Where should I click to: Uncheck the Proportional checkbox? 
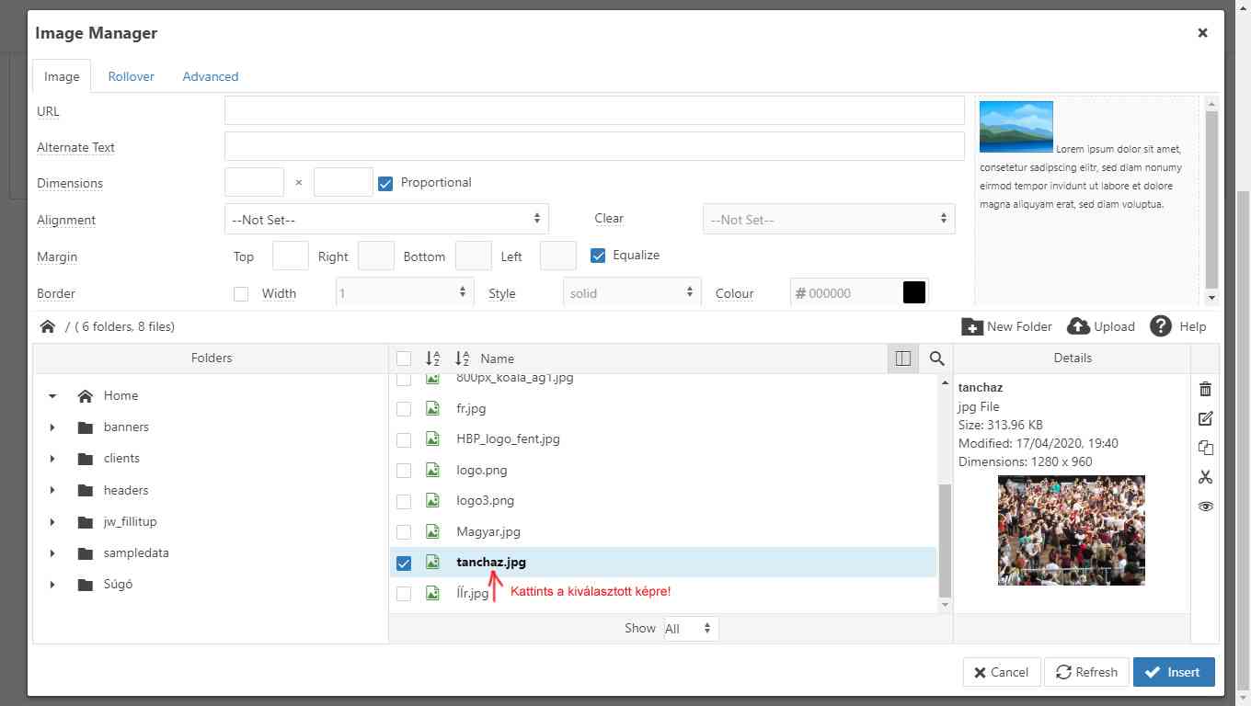[x=385, y=183]
